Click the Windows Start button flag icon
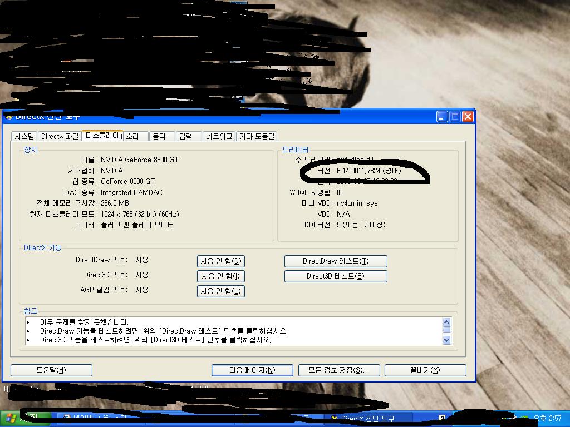Image resolution: width=570 pixels, height=427 pixels. point(11,419)
